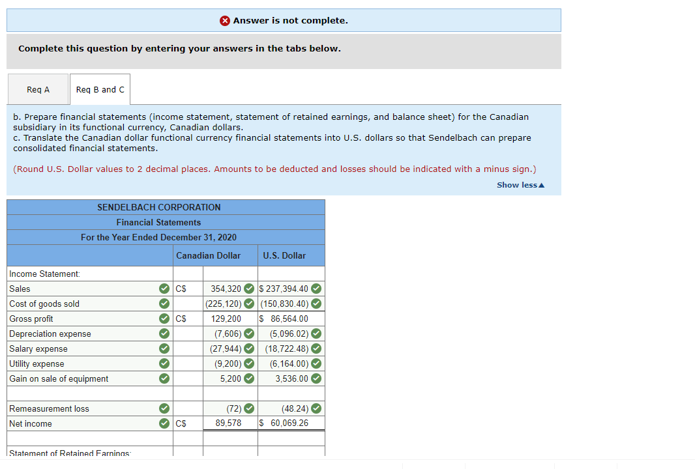Click the green checkmark beside Sales
Screen dimensions: 695x469
[164, 288]
